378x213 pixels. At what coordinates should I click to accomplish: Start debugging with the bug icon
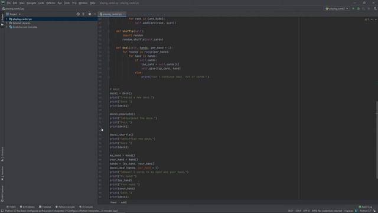(359, 8)
